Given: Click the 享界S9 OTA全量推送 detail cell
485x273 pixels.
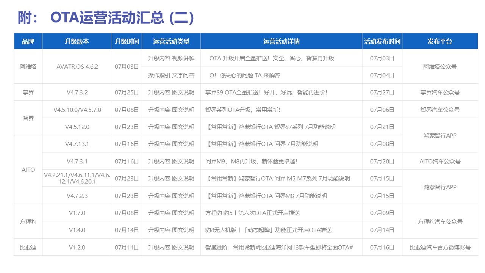Looking at the screenshot, I should pos(282,92).
